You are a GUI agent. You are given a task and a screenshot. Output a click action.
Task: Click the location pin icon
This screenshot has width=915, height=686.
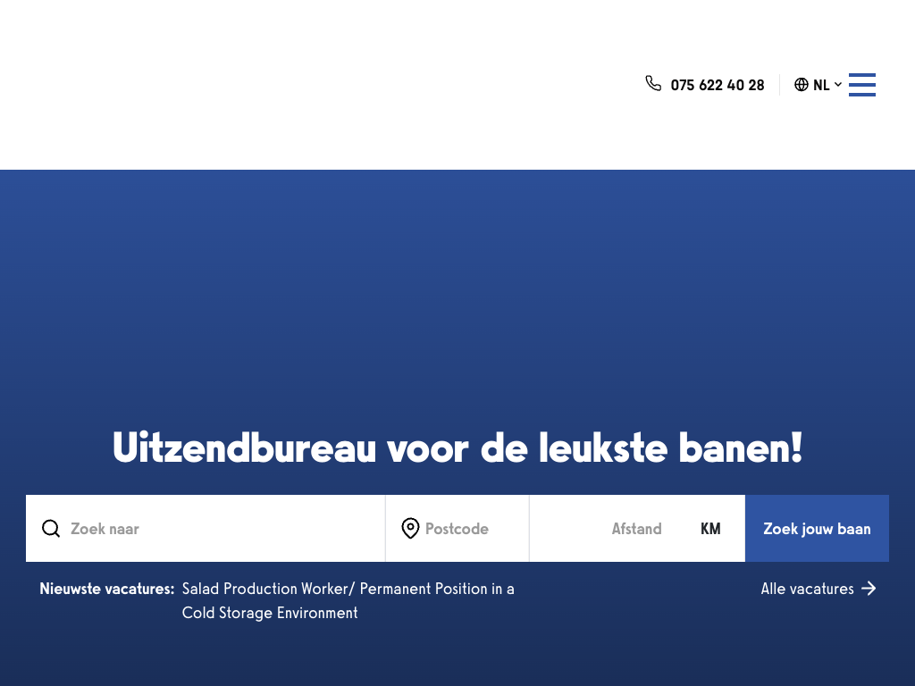tap(410, 529)
